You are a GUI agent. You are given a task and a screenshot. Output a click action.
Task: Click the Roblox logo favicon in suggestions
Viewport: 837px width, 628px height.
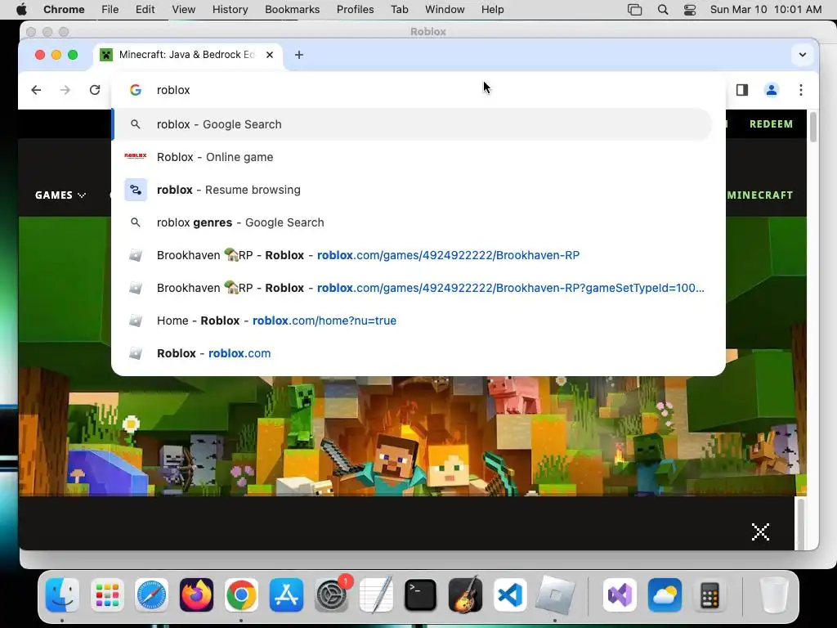135,156
